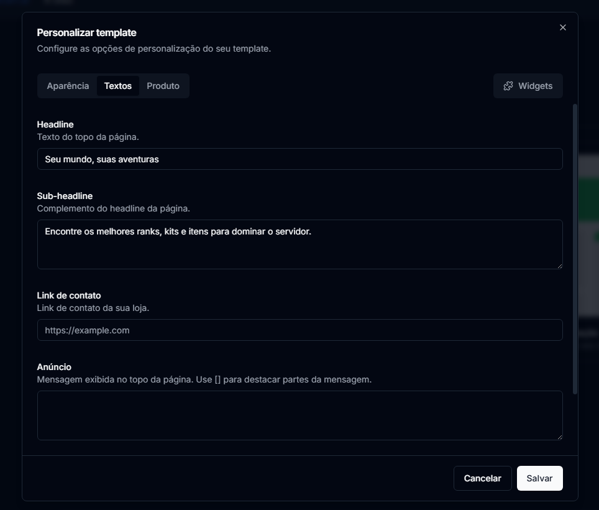
Task: Click the "Mensagem exibida no topo" hint text
Action: [204, 379]
